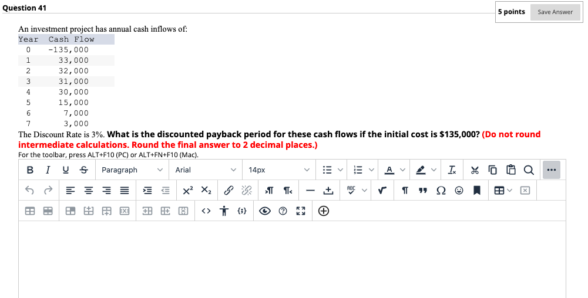Open editor help question mark
This screenshot has height=298, width=588.
click(x=283, y=211)
